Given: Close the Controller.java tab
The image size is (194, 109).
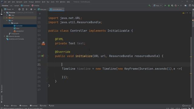Looking at the screenshot, I should 63,9.
